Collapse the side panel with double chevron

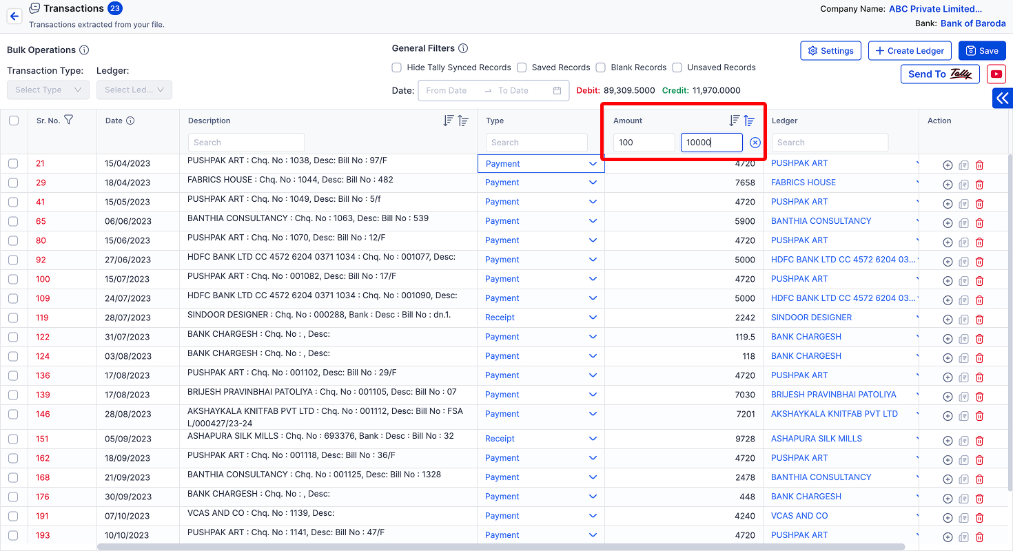coord(1003,98)
